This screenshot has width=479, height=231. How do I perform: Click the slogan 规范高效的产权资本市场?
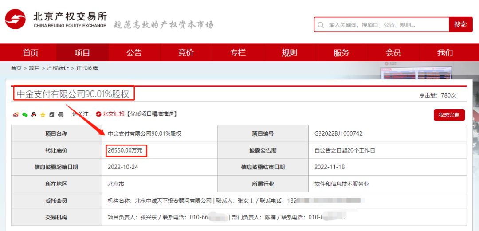(x=163, y=25)
